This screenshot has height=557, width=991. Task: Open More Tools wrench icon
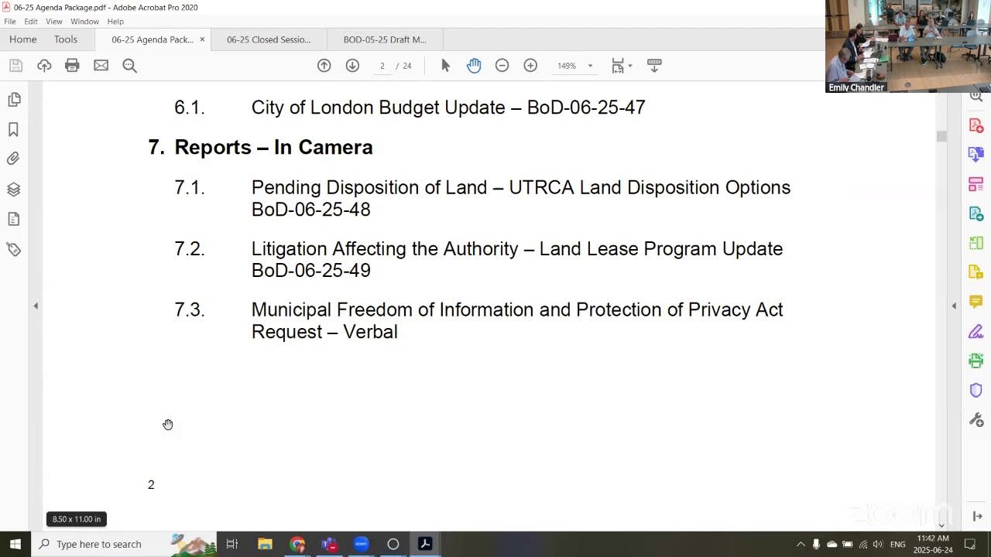point(976,419)
